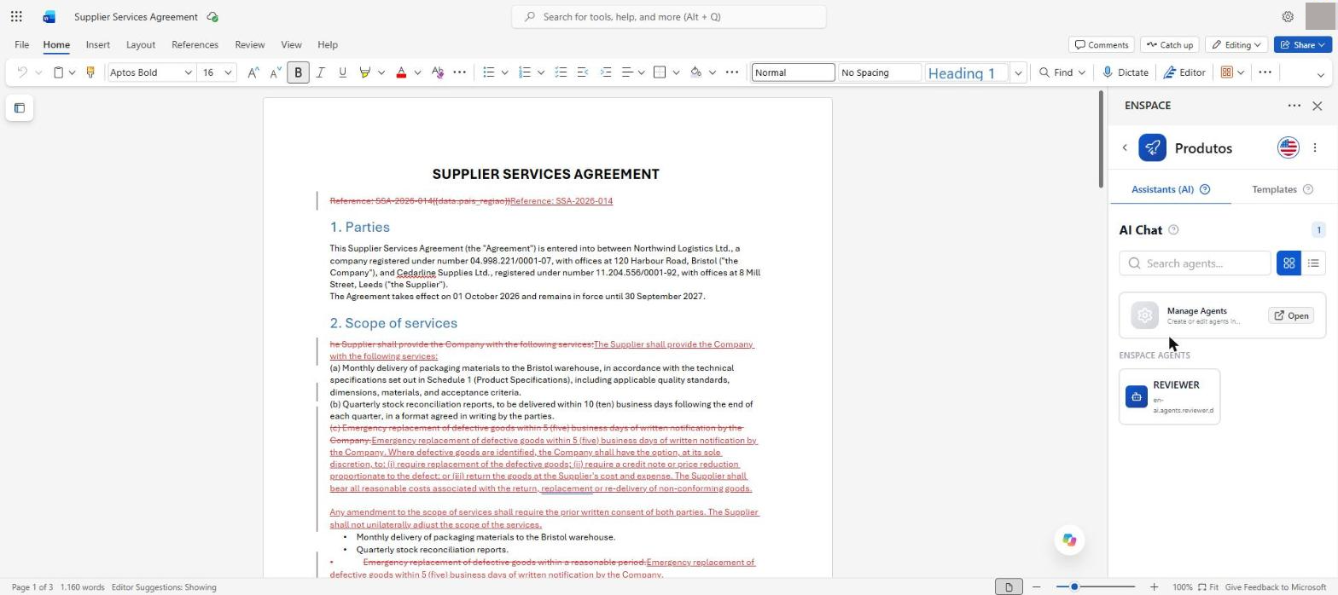Open the Editor proofing pane
The width and height of the screenshot is (1338, 595).
click(x=1185, y=72)
